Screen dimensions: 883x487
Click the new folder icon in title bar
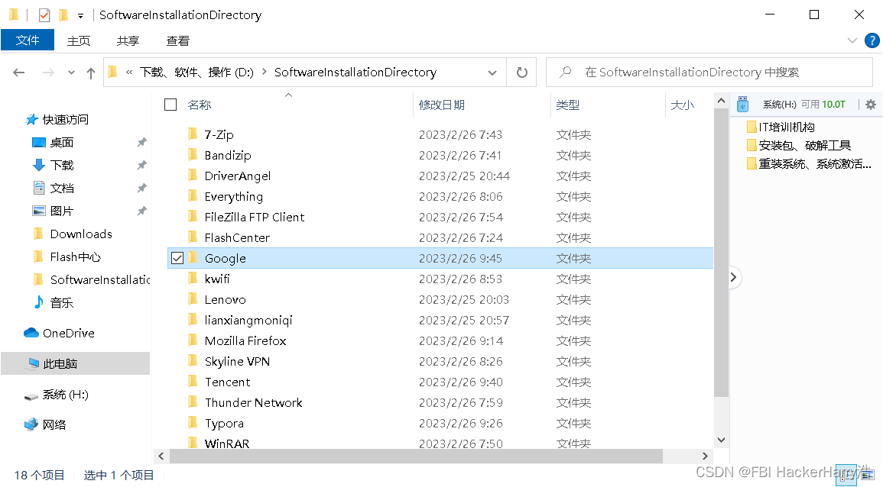coord(63,15)
